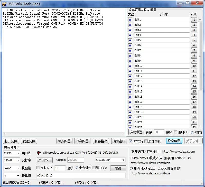The width and height of the screenshot is (205, 187).
Task: Click 关闭串口 close port button
Action: (x=45, y=160)
